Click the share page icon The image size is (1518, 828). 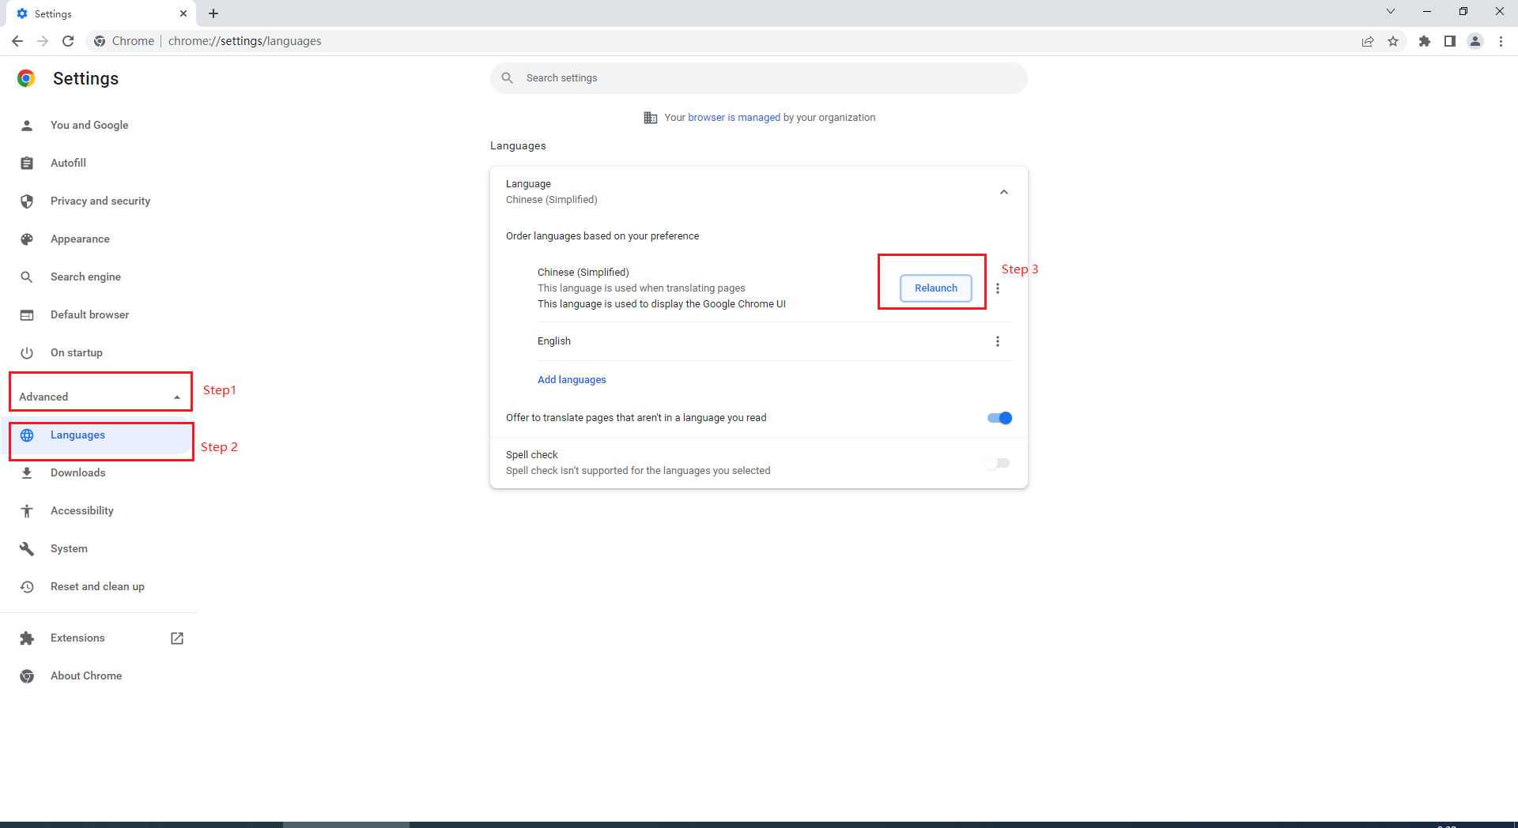click(1368, 41)
